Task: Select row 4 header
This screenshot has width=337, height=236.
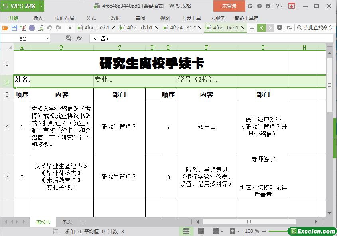Action: click(7, 127)
